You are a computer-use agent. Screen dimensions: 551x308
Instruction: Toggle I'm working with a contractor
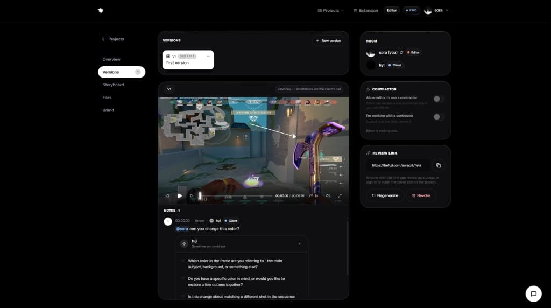[439, 117]
